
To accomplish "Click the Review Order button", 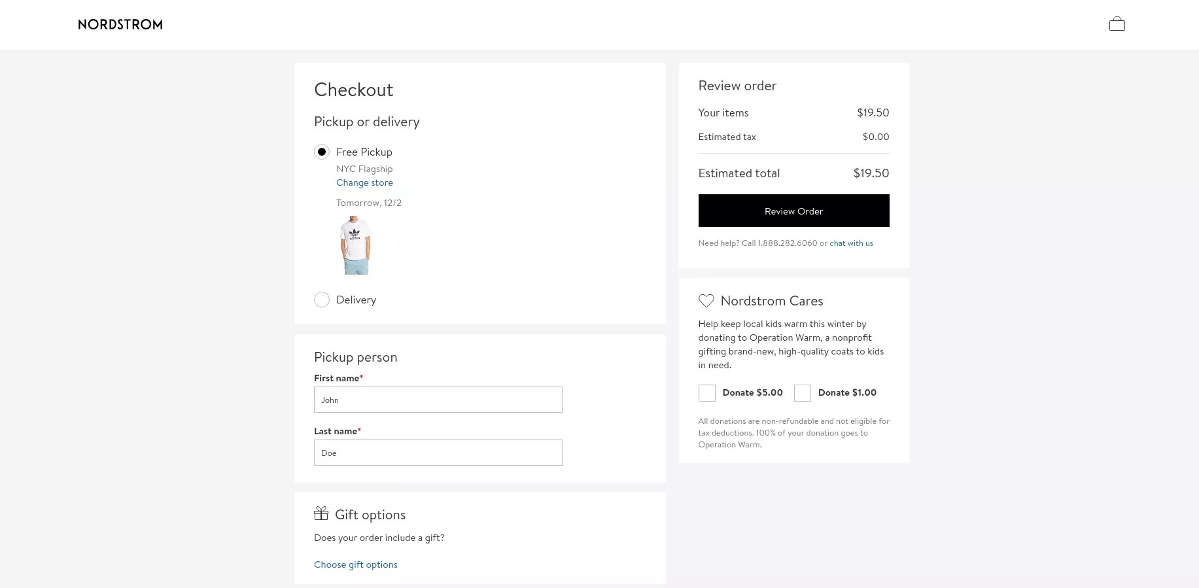I will click(x=793, y=211).
